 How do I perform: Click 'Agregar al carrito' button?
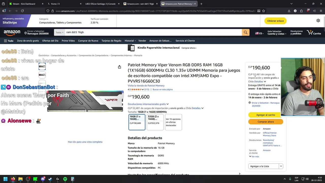coord(266,115)
